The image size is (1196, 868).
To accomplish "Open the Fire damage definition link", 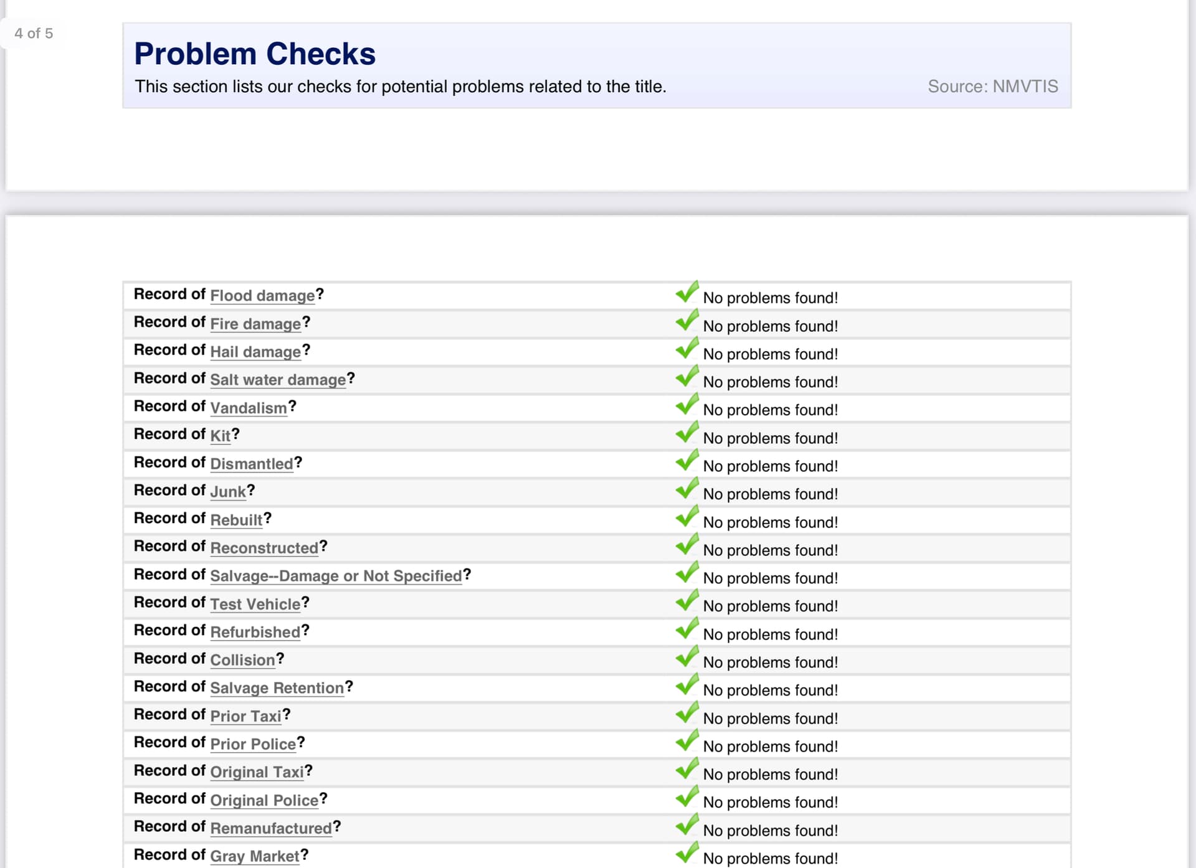I will point(255,324).
